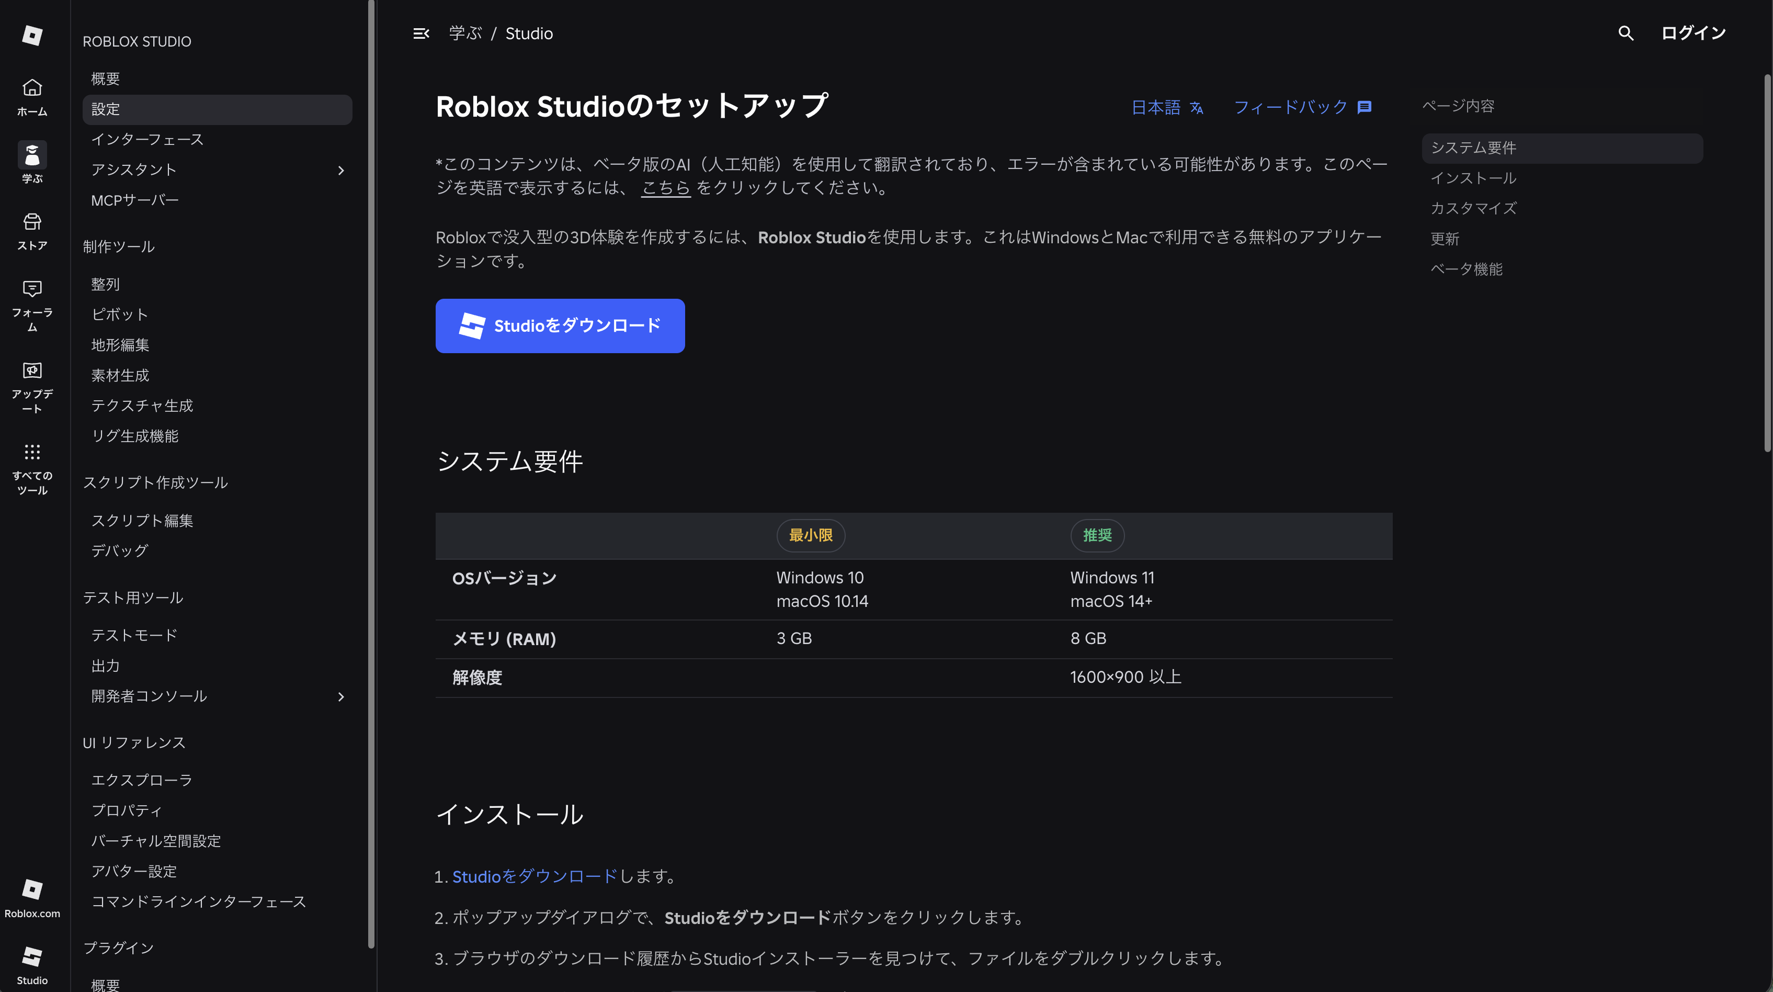Open the こちら English page link
Screen dimensions: 1773x992
[x=666, y=188]
